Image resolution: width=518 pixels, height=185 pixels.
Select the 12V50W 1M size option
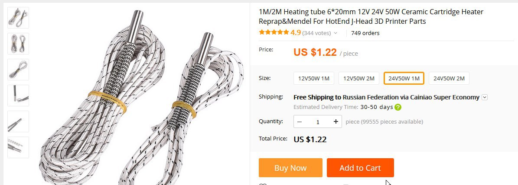coord(314,78)
